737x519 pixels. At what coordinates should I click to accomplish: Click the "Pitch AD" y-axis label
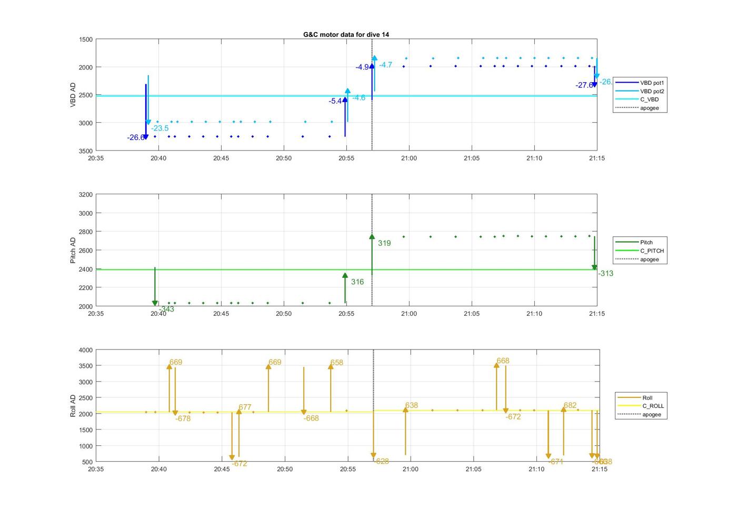tap(73, 251)
